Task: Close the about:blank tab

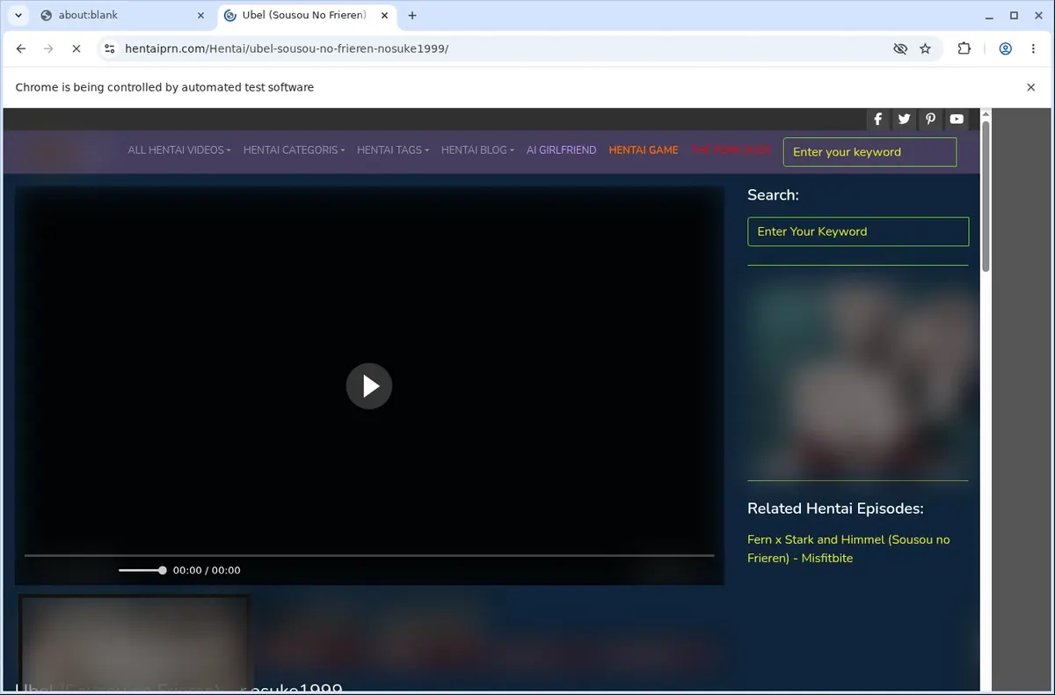Action: tap(200, 15)
